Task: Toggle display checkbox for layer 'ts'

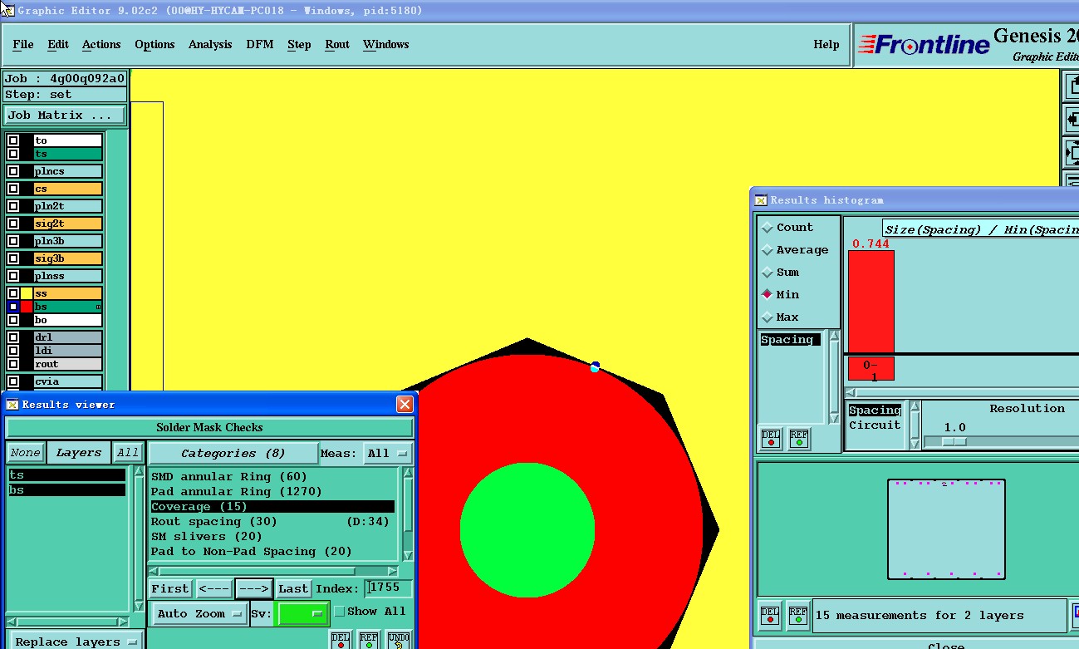Action: point(13,154)
